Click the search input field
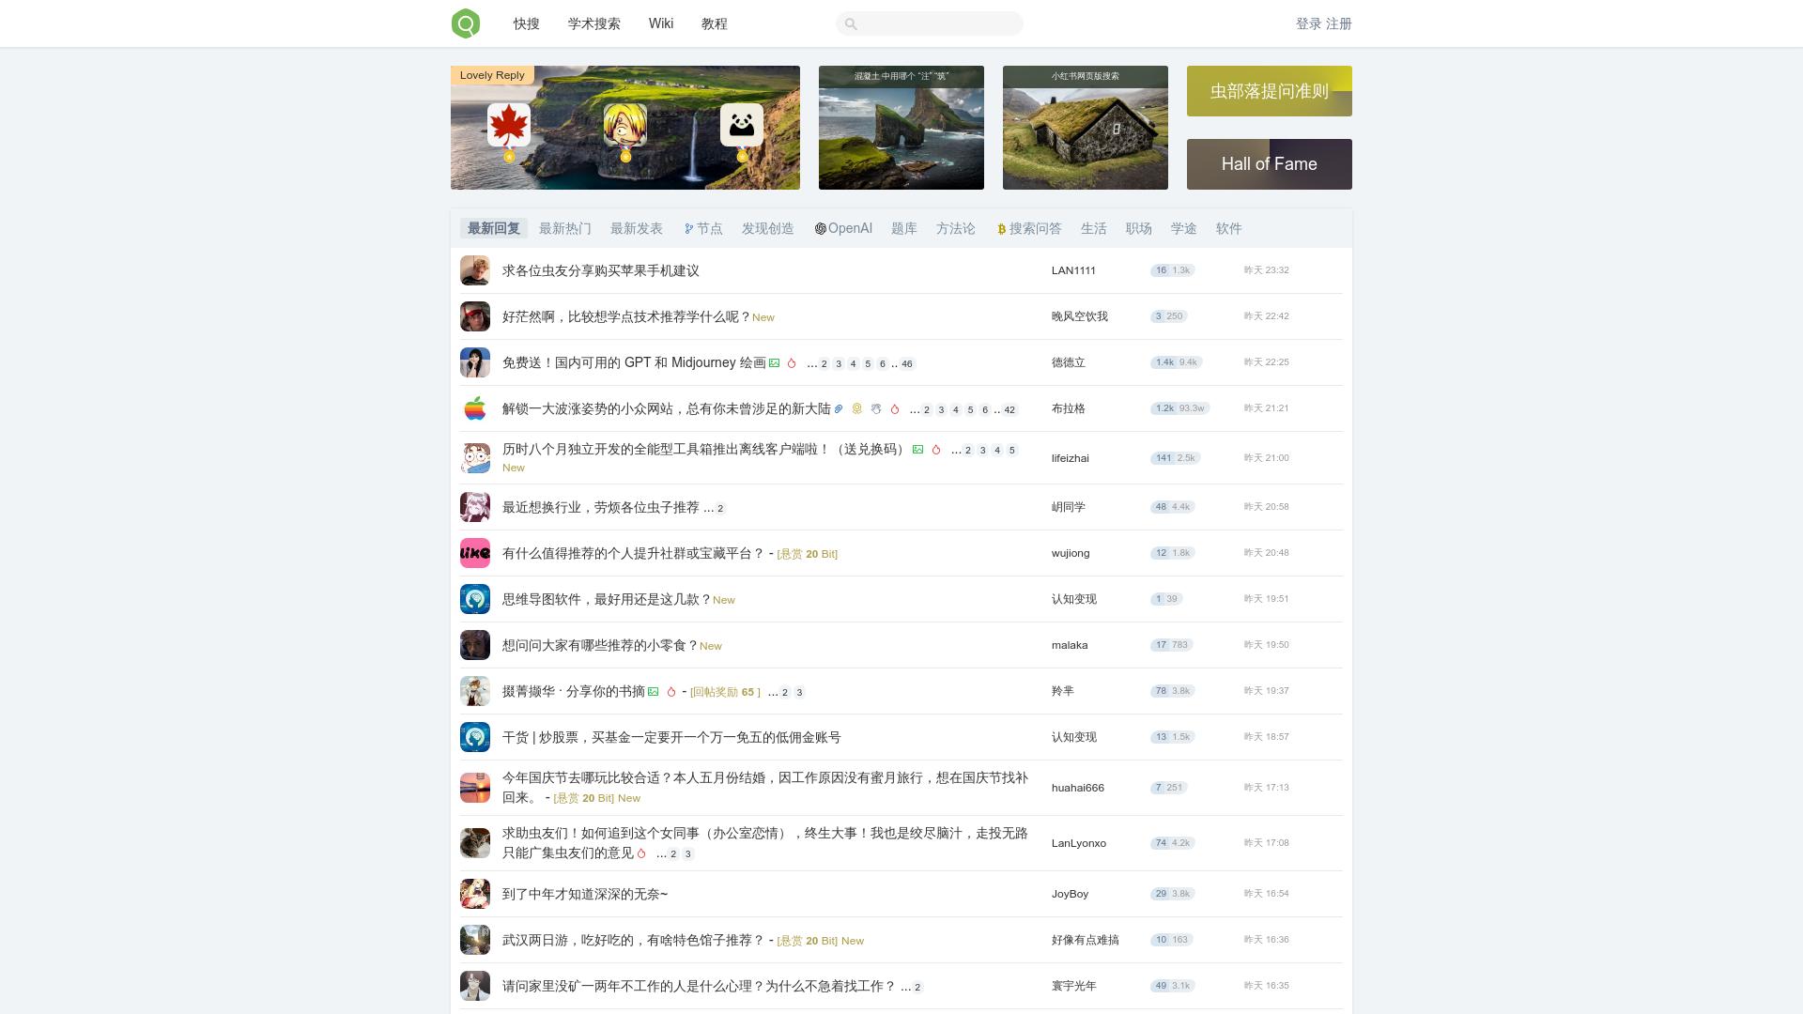The width and height of the screenshot is (1803, 1014). [929, 23]
